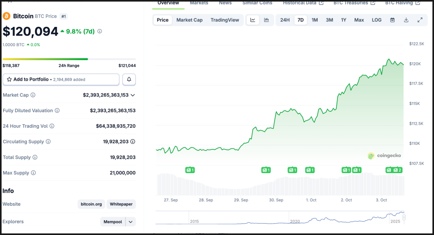The height and width of the screenshot is (235, 434).
Task: Click the price alert bell icon
Action: tap(129, 79)
